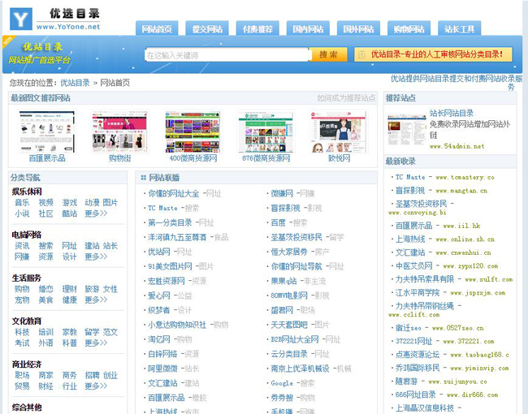Open the 购物街 website thumbnail
Screen dimensions: 528x414
tap(119, 131)
